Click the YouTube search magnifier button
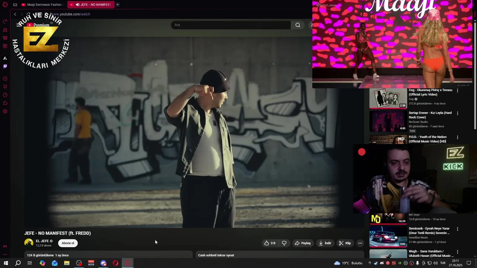477x268 pixels. [298, 25]
